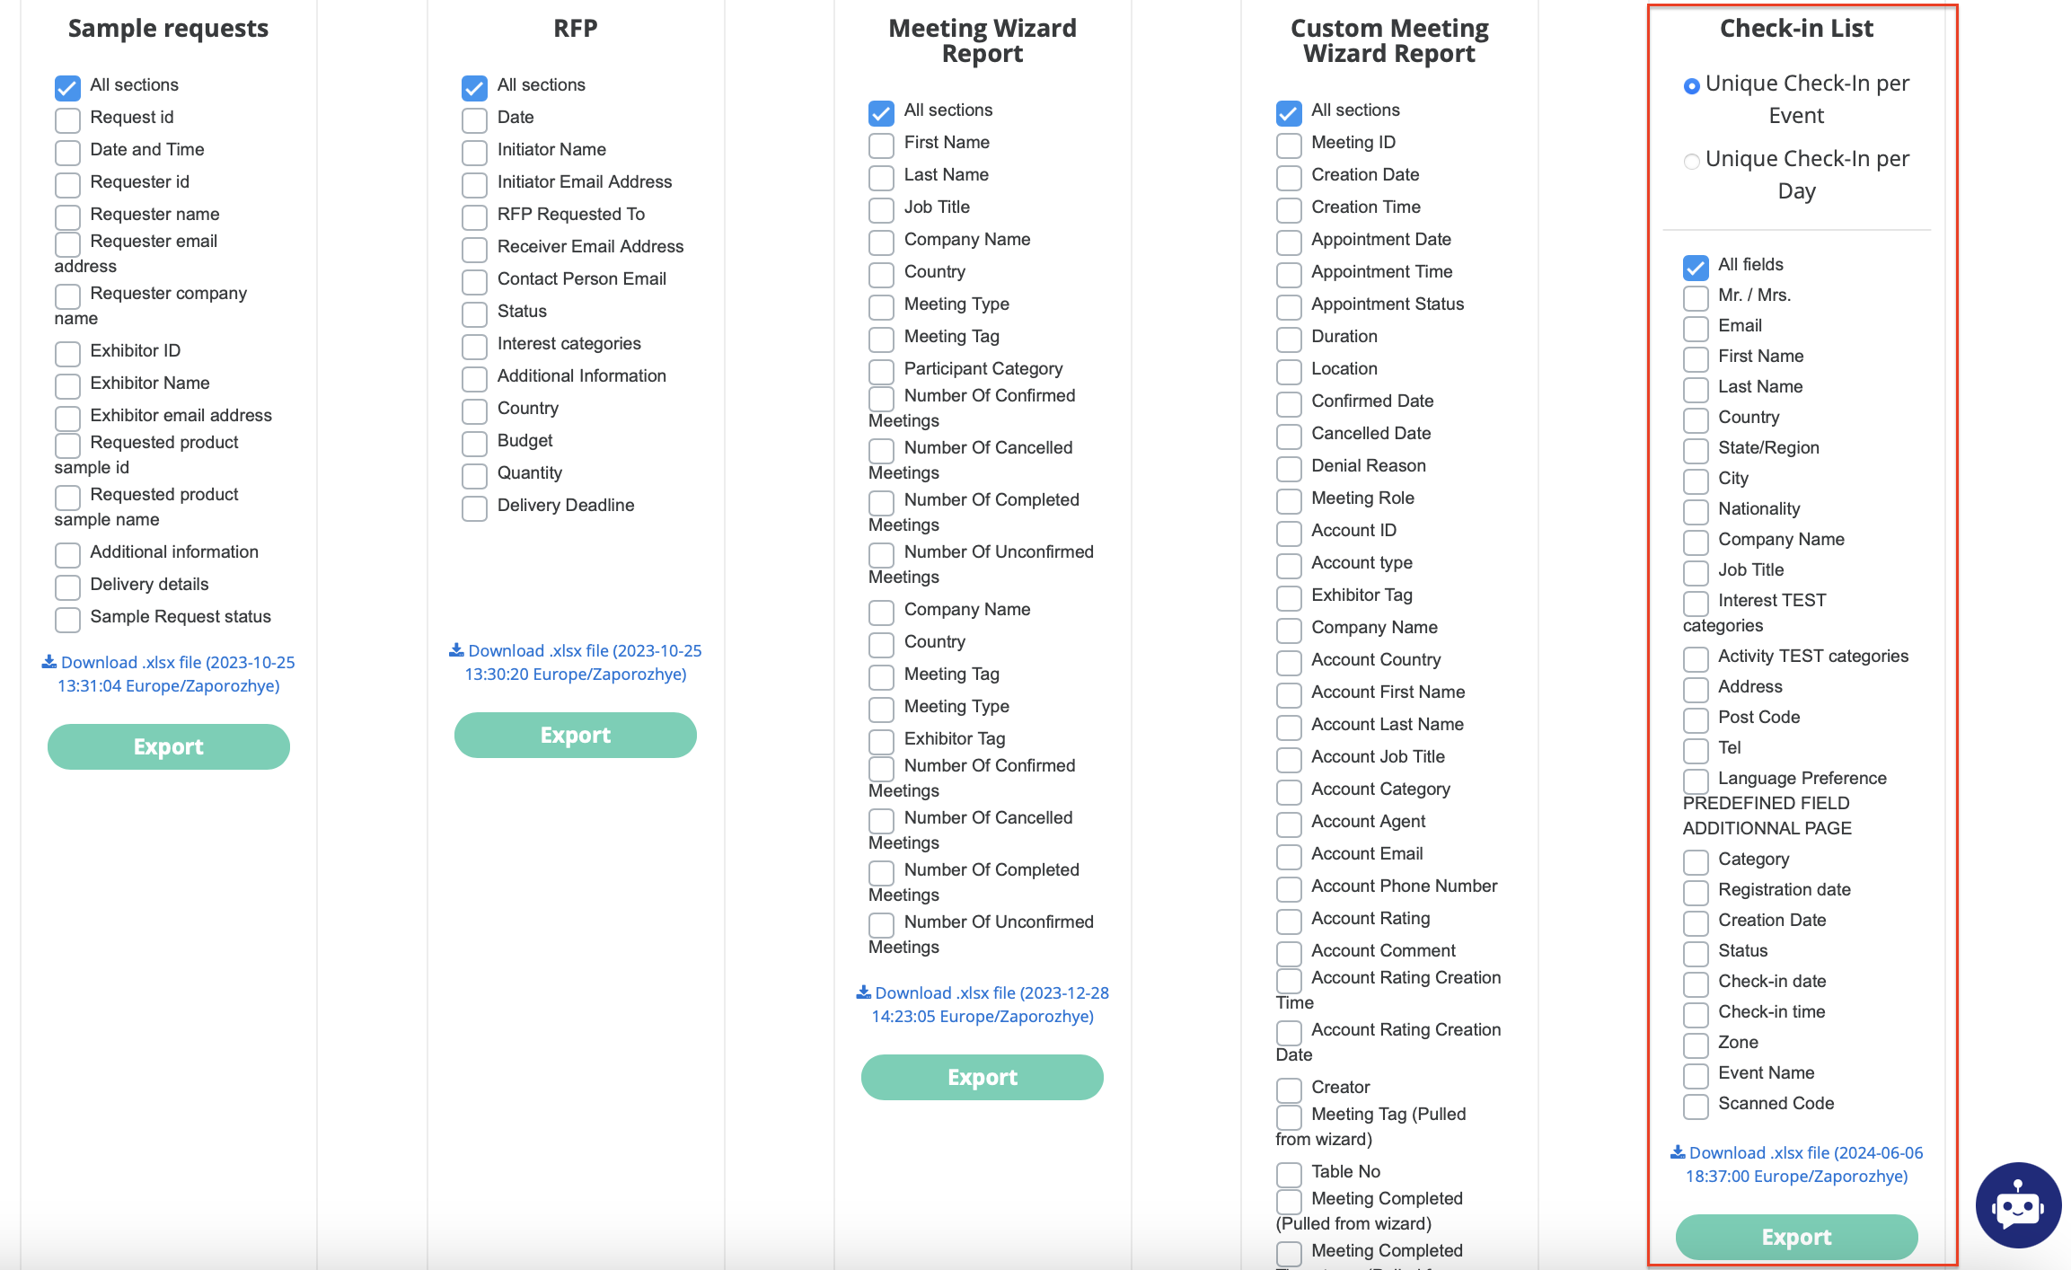Click Export for Meeting Wizard Report

pyautogui.click(x=982, y=1077)
